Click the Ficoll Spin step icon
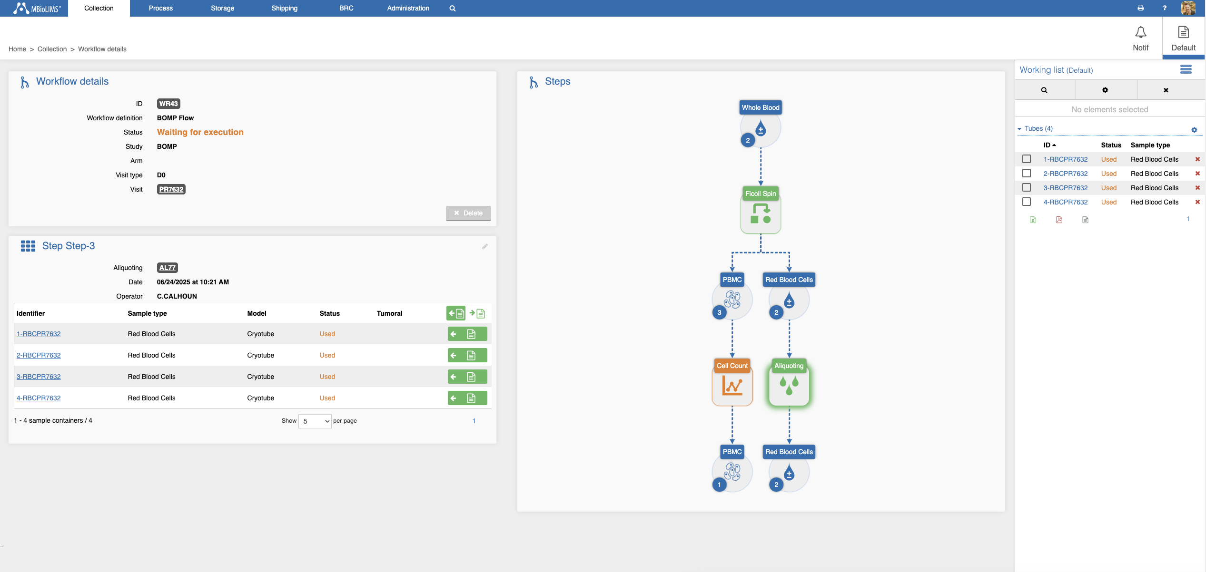 pos(760,213)
